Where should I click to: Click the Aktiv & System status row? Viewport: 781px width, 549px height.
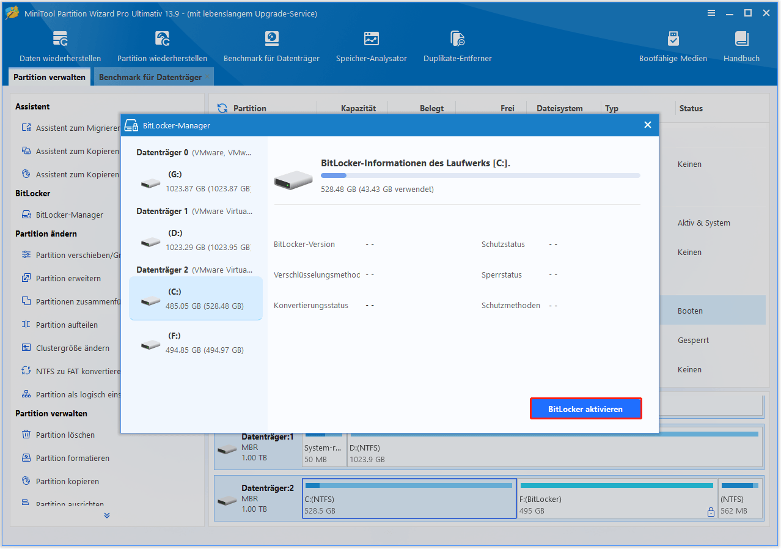[x=704, y=223]
